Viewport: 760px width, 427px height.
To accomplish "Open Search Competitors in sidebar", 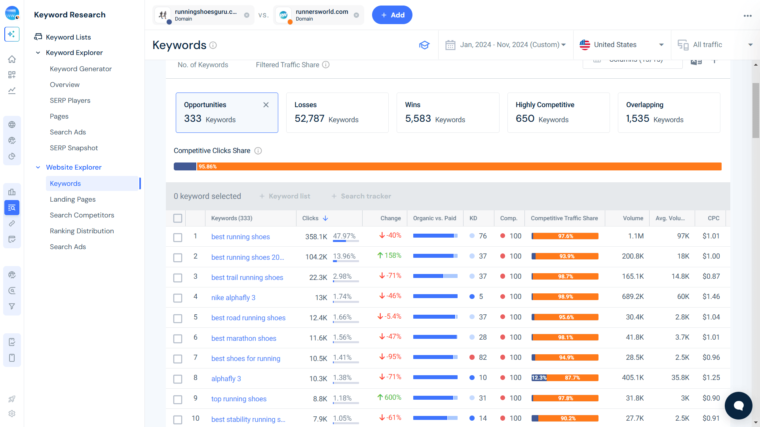I will pyautogui.click(x=82, y=215).
